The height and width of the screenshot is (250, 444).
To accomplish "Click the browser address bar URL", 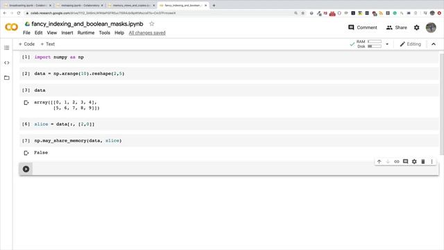I will [x=103, y=13].
